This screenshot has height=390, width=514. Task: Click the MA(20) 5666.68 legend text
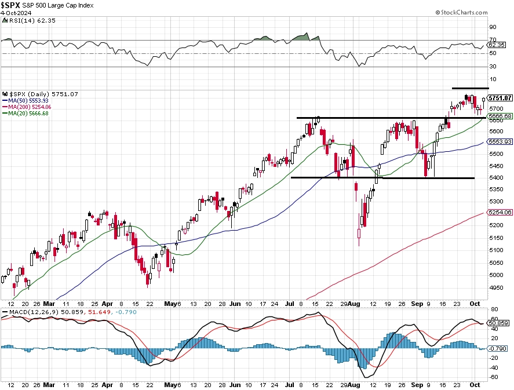click(28, 114)
